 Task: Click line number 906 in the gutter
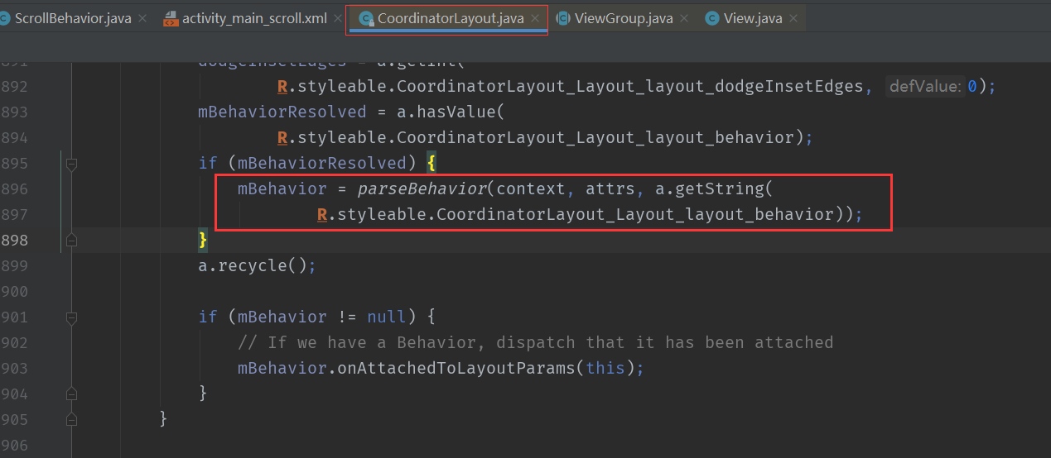pyautogui.click(x=14, y=446)
